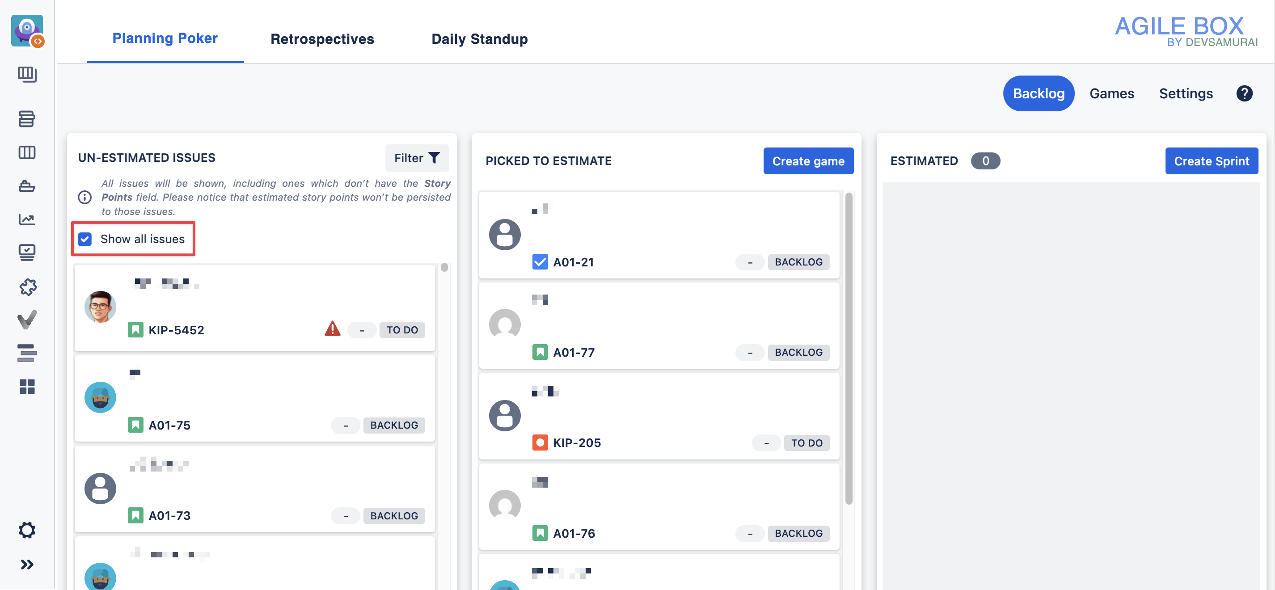Click the backlog list icon in sidebar
The image size is (1275, 590).
click(27, 119)
